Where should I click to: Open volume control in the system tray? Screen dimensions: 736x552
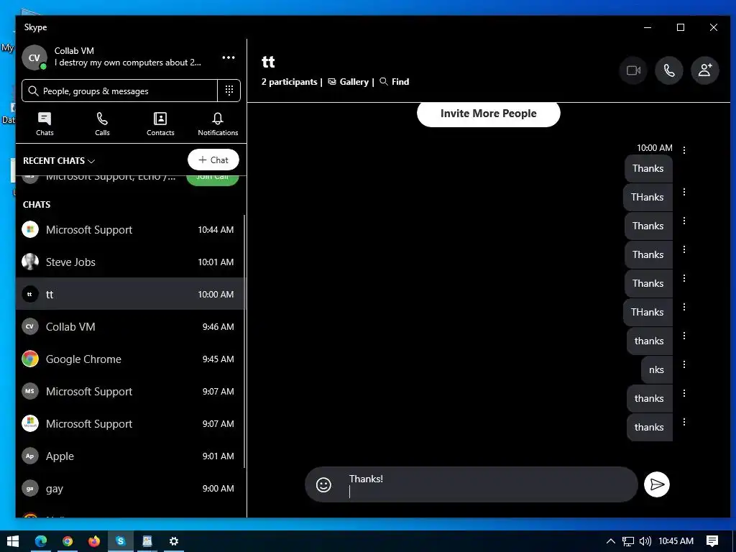click(645, 541)
